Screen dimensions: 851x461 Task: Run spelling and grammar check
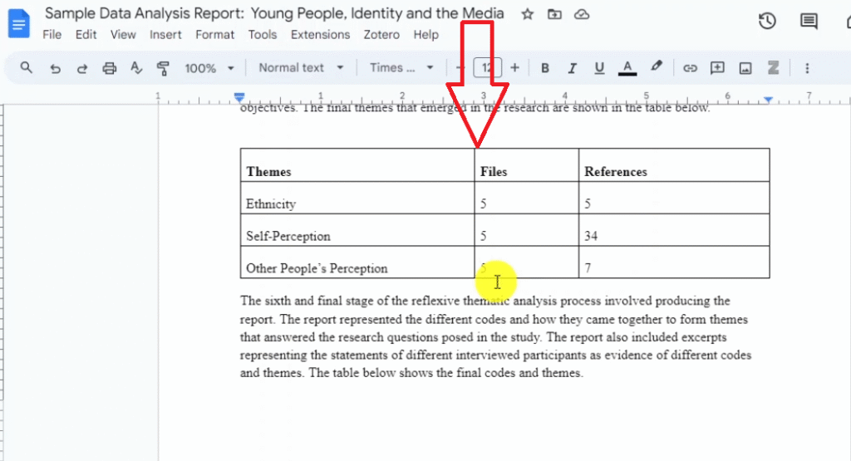[136, 68]
